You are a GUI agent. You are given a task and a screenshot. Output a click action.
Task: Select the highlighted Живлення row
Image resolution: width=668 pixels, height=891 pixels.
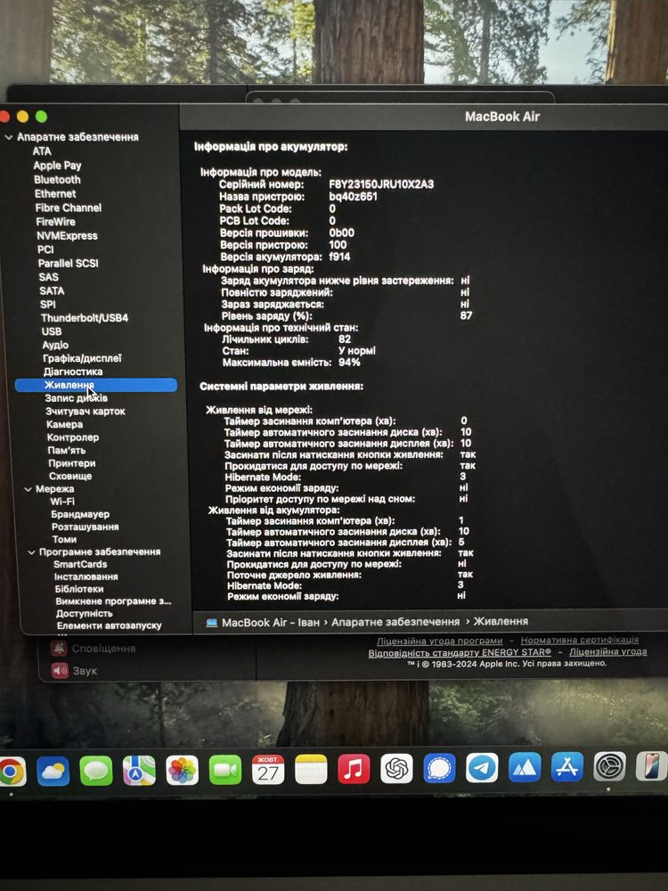click(x=96, y=385)
